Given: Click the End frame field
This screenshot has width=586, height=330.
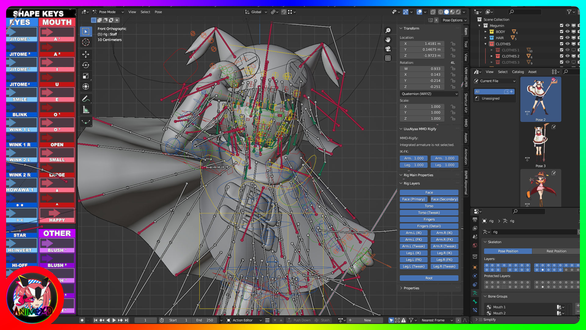Looking at the screenshot, I should (x=205, y=320).
